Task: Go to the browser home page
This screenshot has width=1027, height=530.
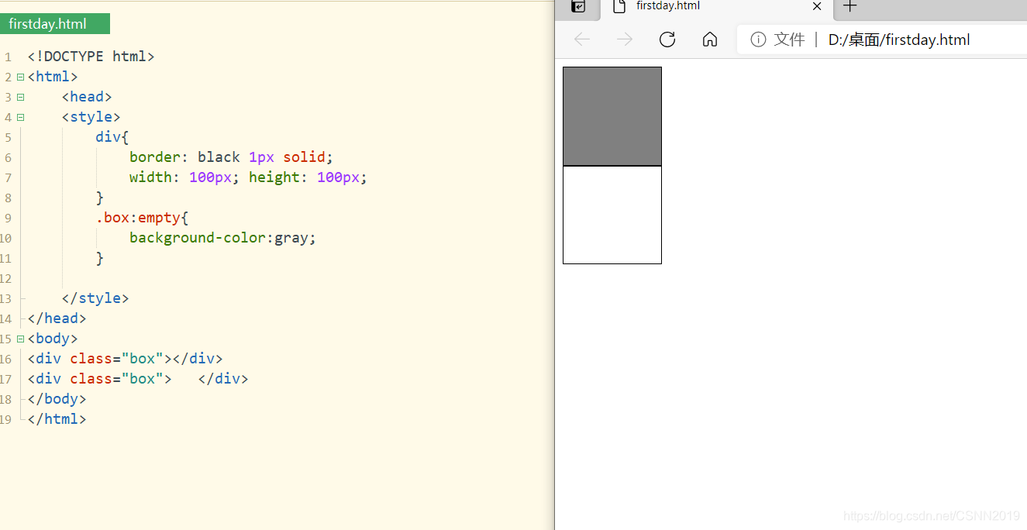Action: click(710, 40)
